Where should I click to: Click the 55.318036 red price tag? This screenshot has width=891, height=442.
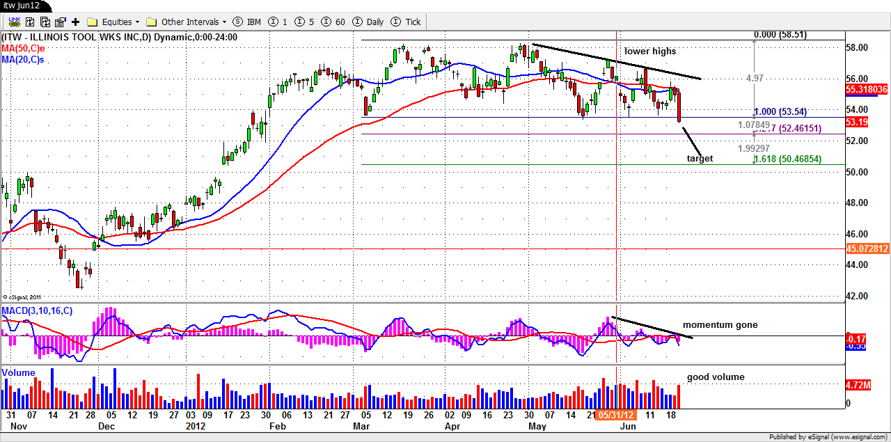pyautogui.click(x=868, y=90)
